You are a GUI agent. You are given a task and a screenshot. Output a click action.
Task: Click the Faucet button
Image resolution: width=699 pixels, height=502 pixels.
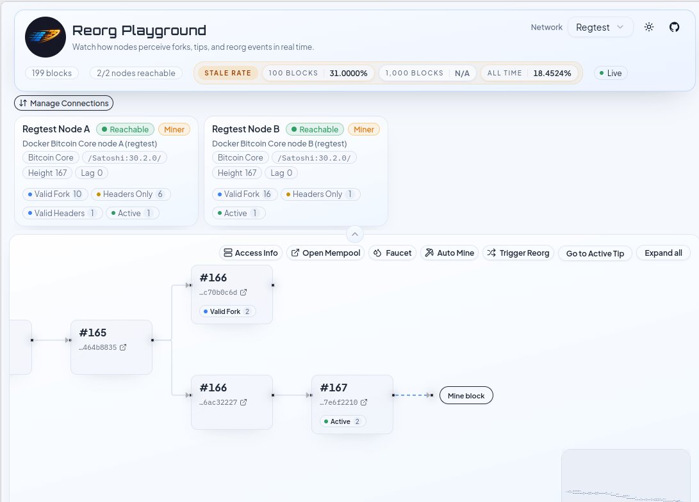coord(393,253)
